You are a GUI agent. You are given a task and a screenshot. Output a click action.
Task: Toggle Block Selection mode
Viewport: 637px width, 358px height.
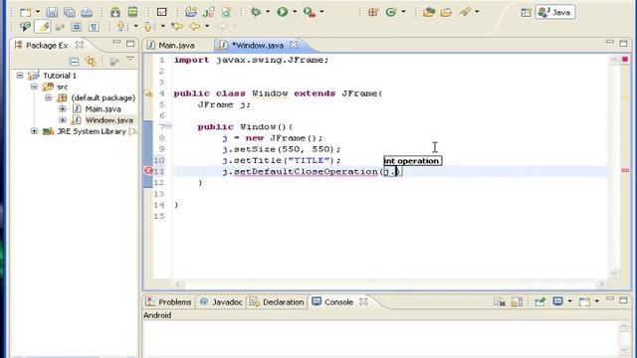(76, 27)
